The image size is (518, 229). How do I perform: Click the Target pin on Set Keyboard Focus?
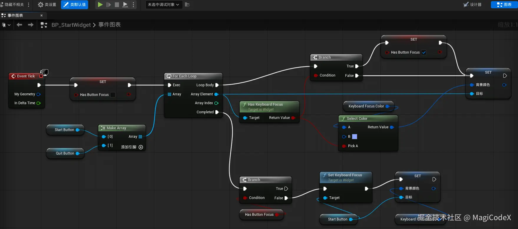point(325,198)
